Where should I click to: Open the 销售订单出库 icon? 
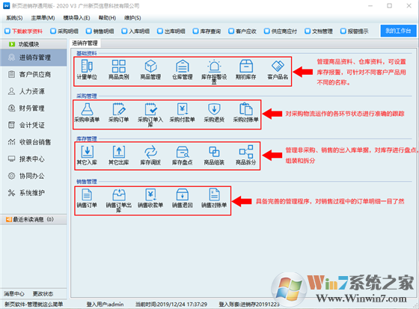(x=119, y=200)
